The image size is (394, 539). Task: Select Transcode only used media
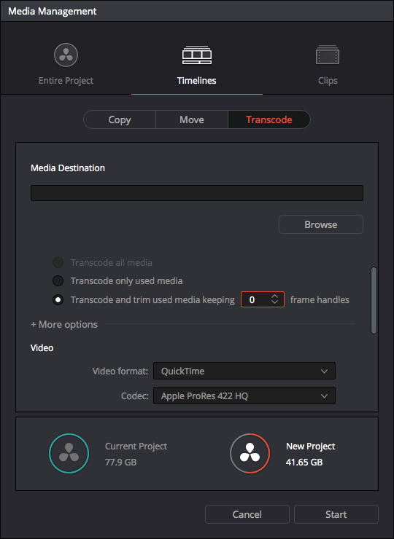(58, 281)
